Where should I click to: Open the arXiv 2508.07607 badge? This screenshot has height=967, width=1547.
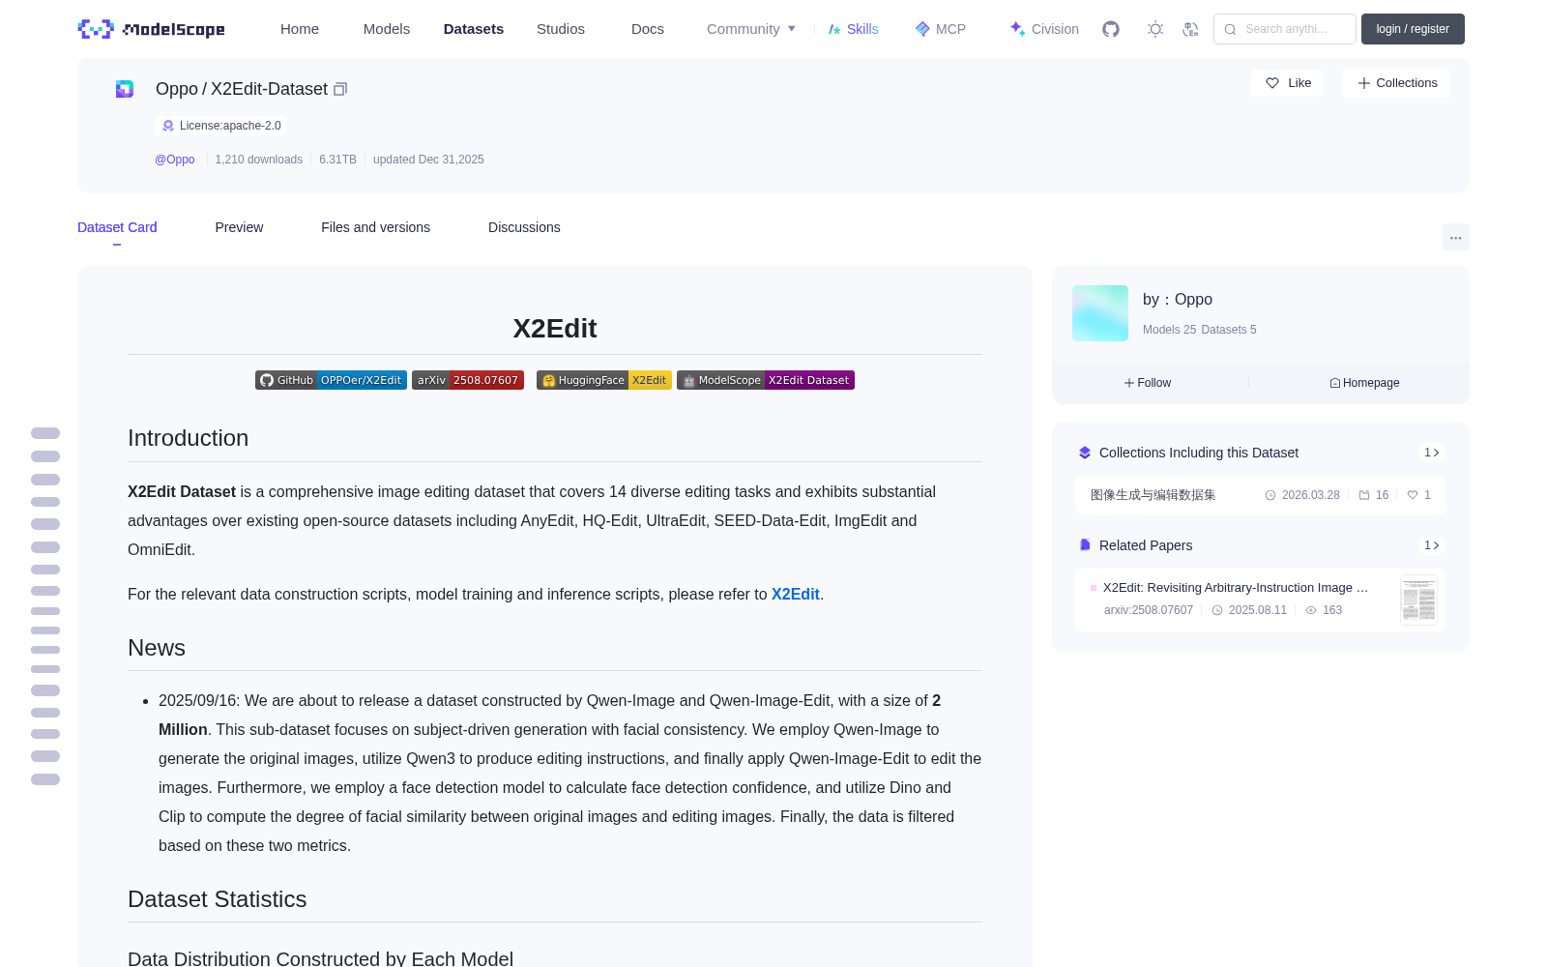[x=468, y=380]
